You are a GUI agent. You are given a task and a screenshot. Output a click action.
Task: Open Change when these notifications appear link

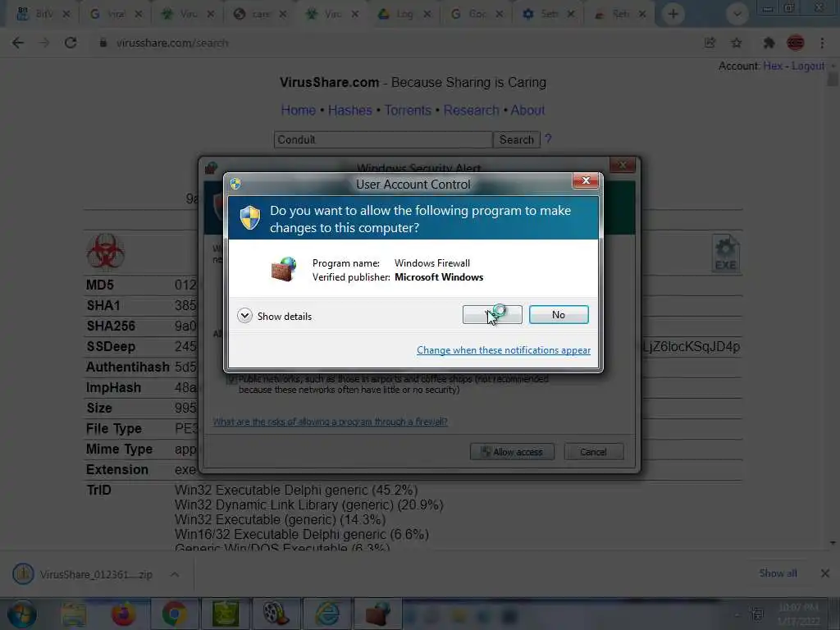click(x=504, y=349)
